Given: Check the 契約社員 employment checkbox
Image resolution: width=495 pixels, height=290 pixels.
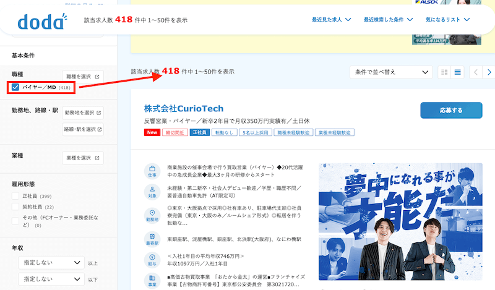Looking at the screenshot, I should click(x=15, y=207).
